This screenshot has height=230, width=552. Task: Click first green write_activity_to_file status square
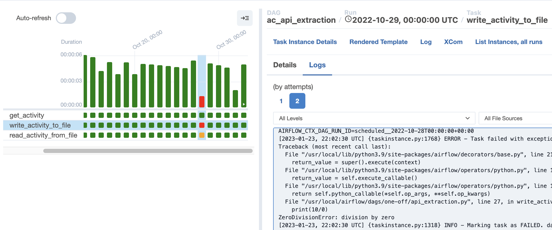coord(85,125)
